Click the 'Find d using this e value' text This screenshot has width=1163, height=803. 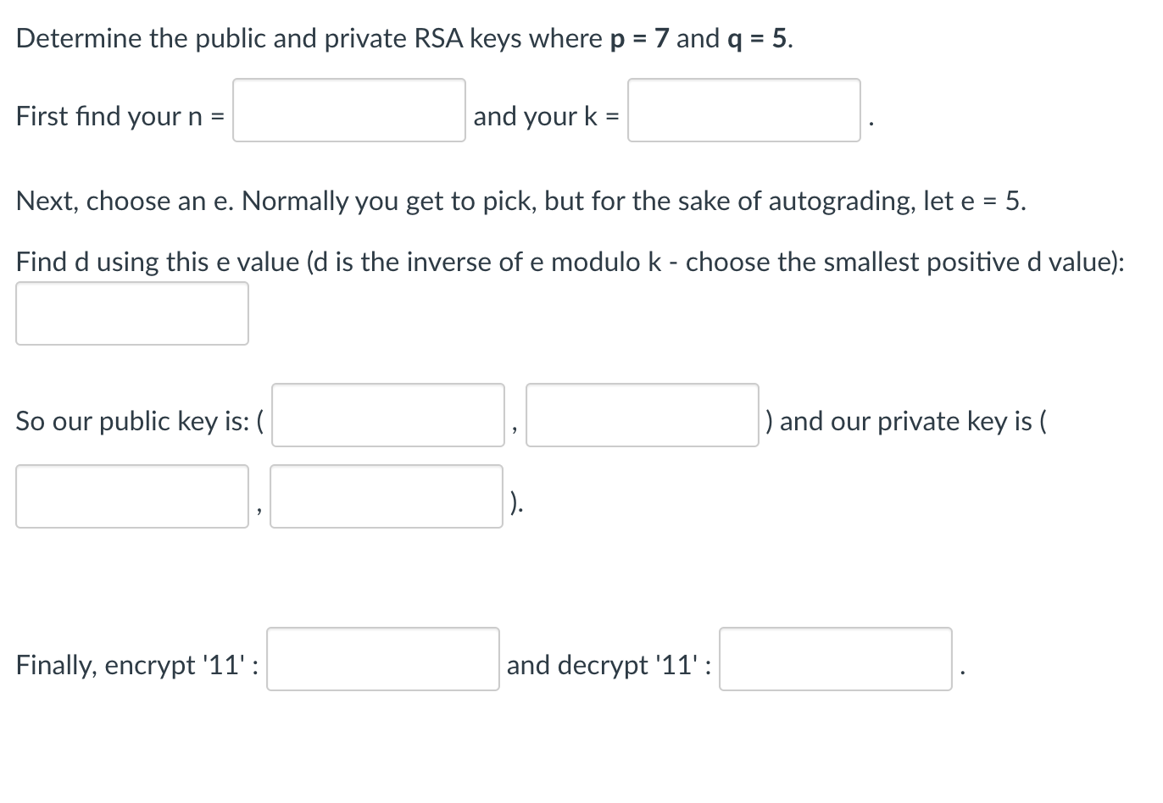tap(570, 262)
